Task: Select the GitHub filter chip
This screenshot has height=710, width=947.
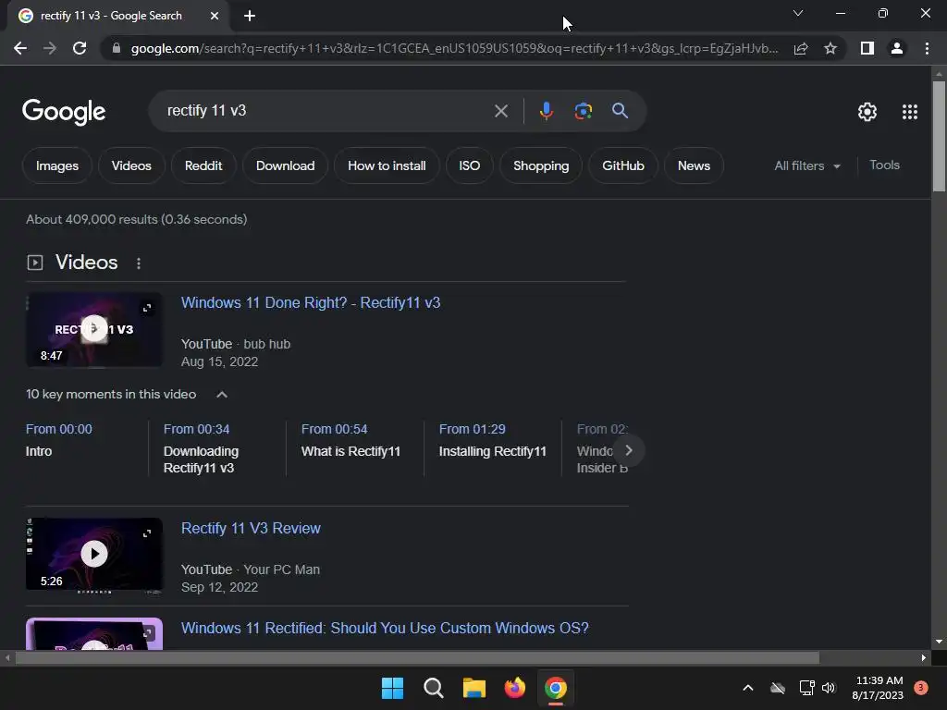Action: 622,165
